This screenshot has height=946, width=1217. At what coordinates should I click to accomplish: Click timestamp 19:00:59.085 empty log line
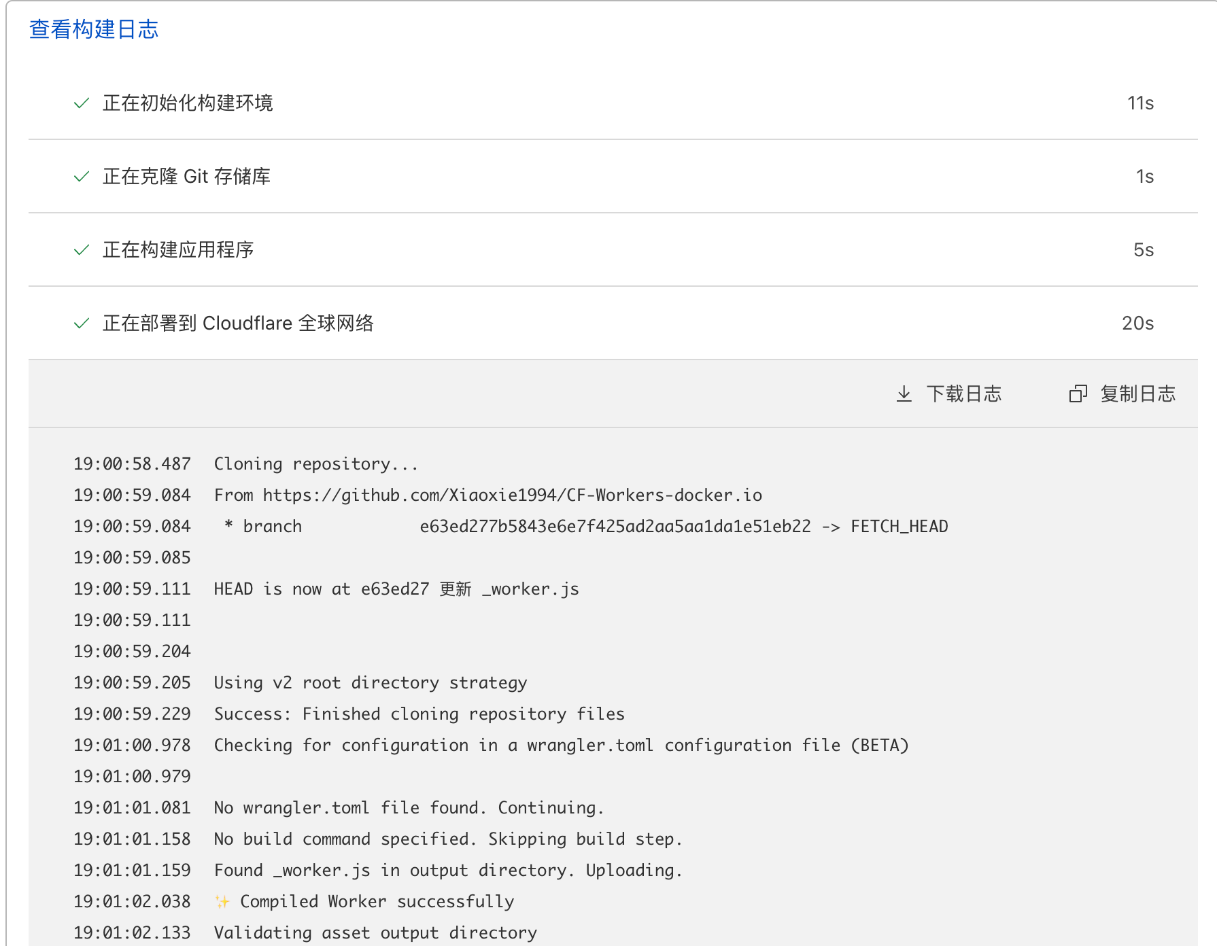[x=132, y=558]
